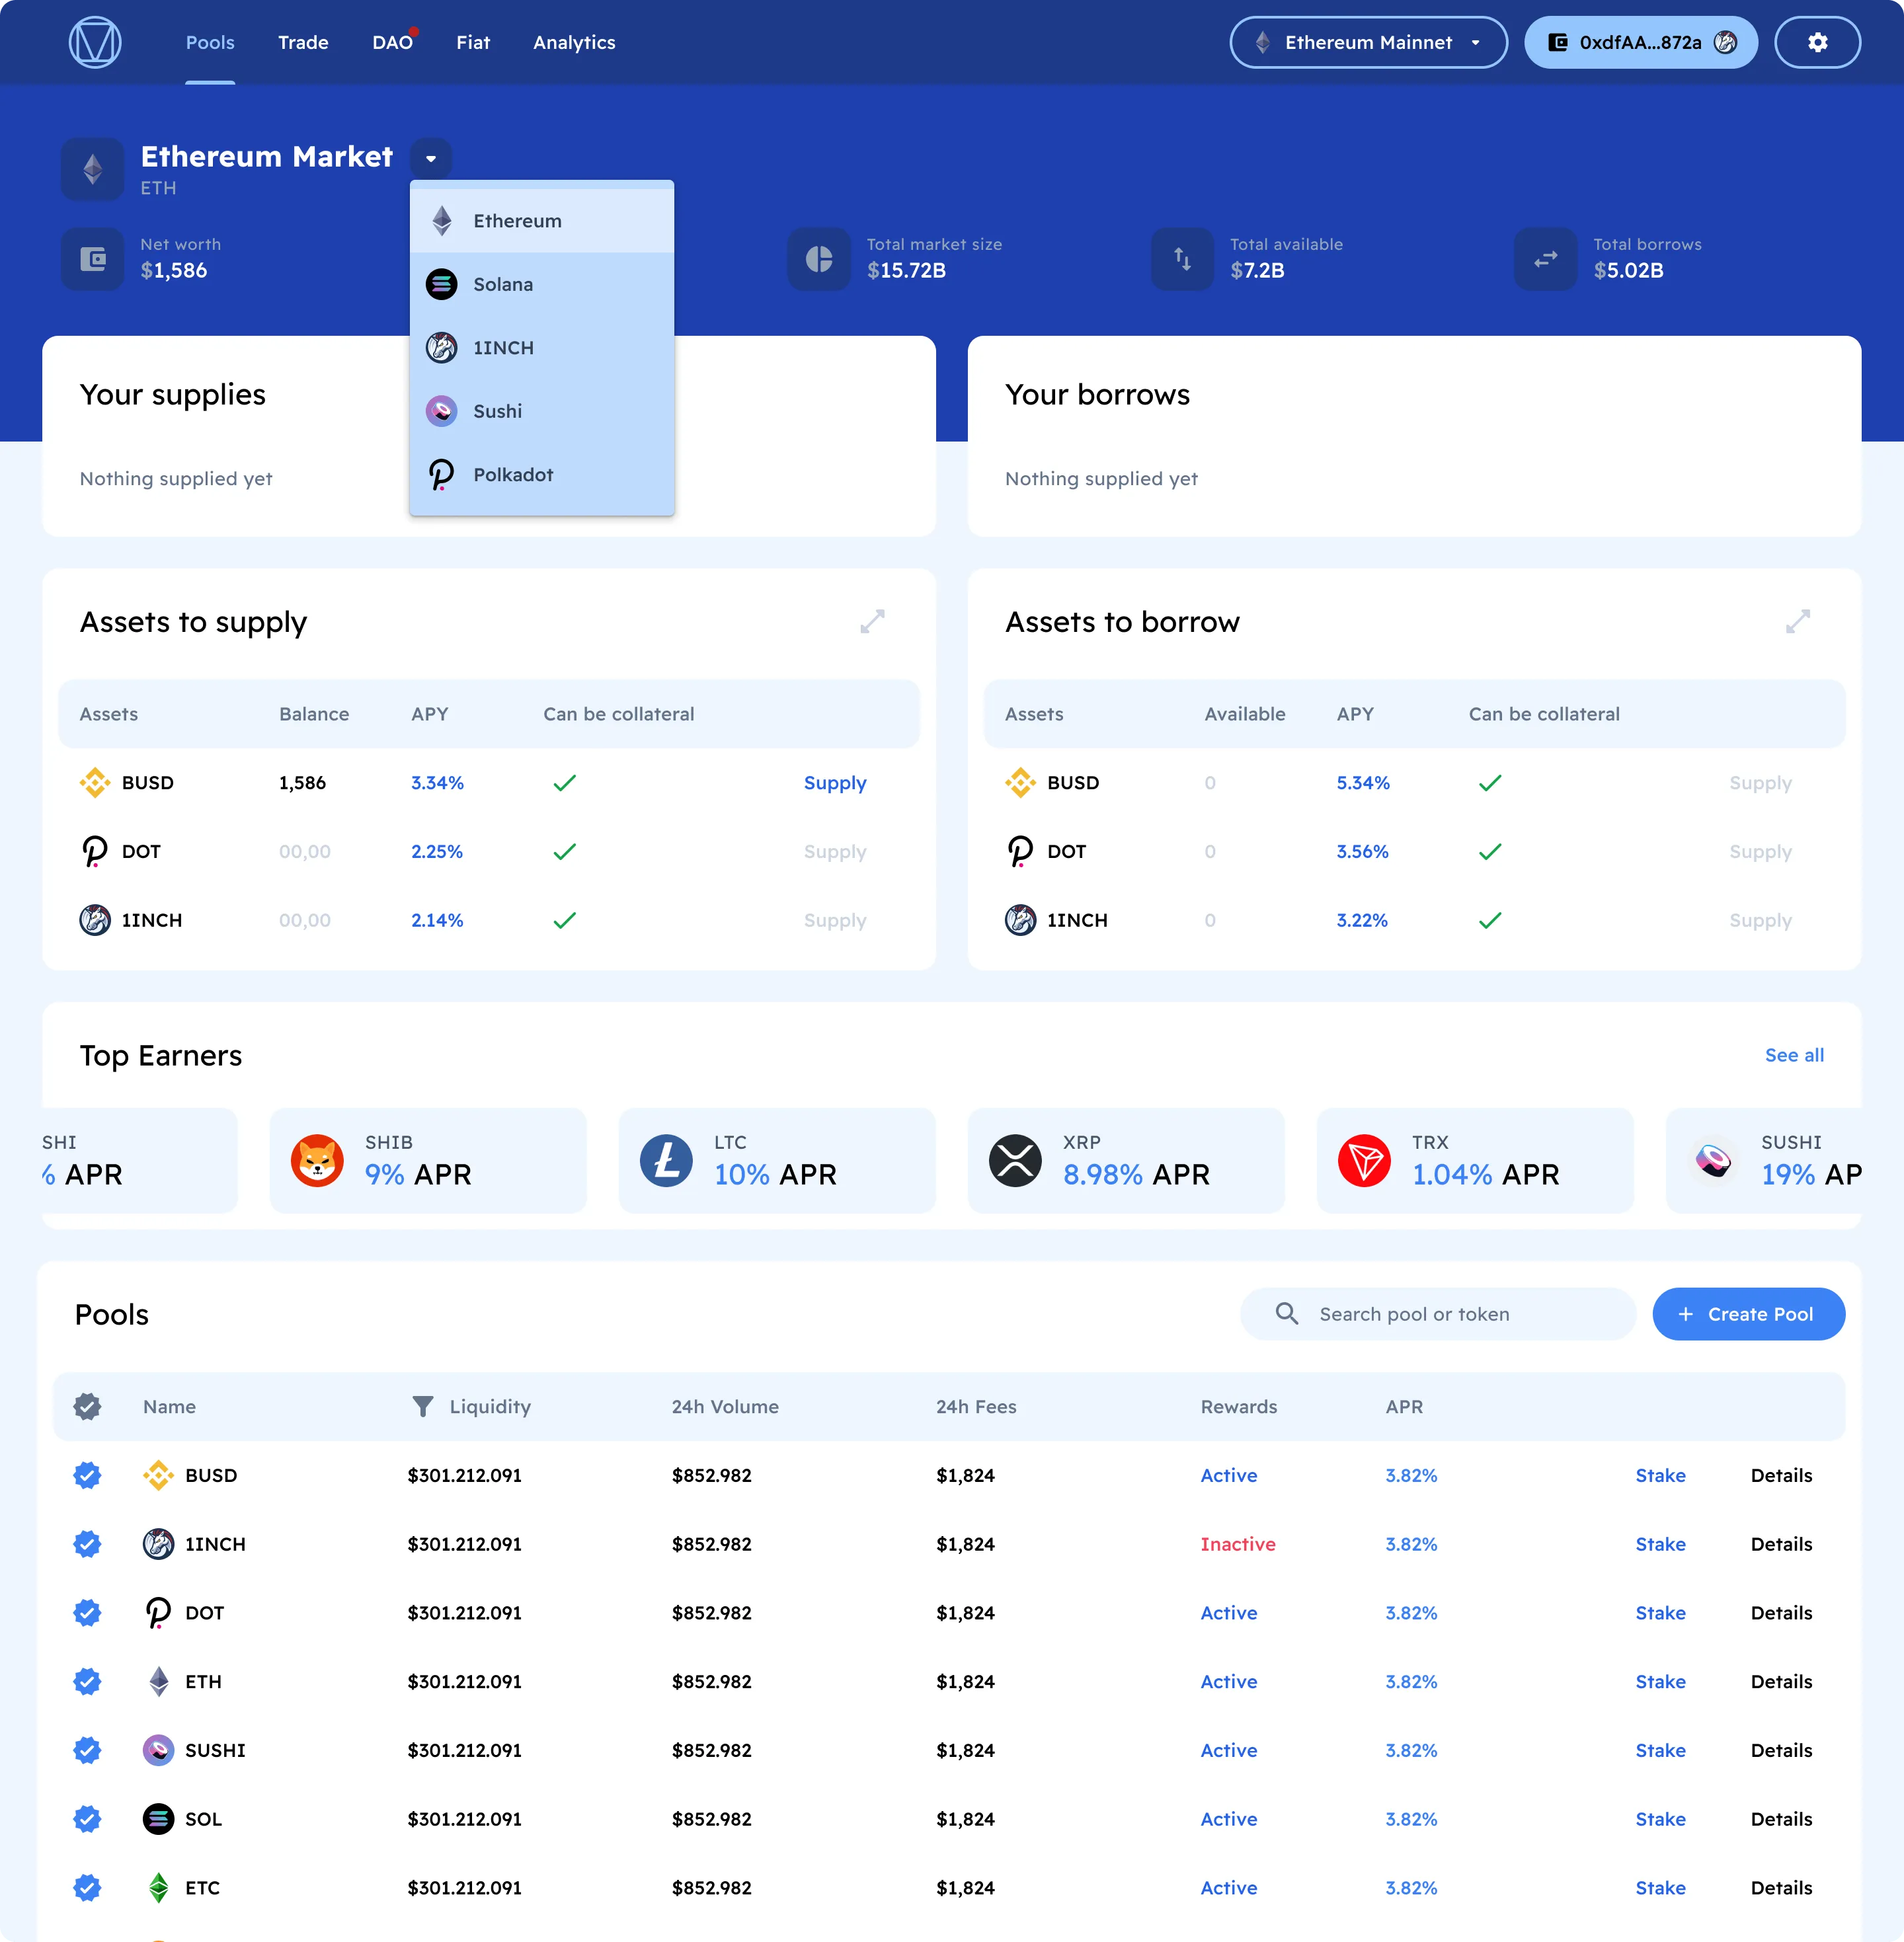Toggle BUSD collateral checkmark in Assets to supply
This screenshot has width=1904, height=1942.
(564, 782)
